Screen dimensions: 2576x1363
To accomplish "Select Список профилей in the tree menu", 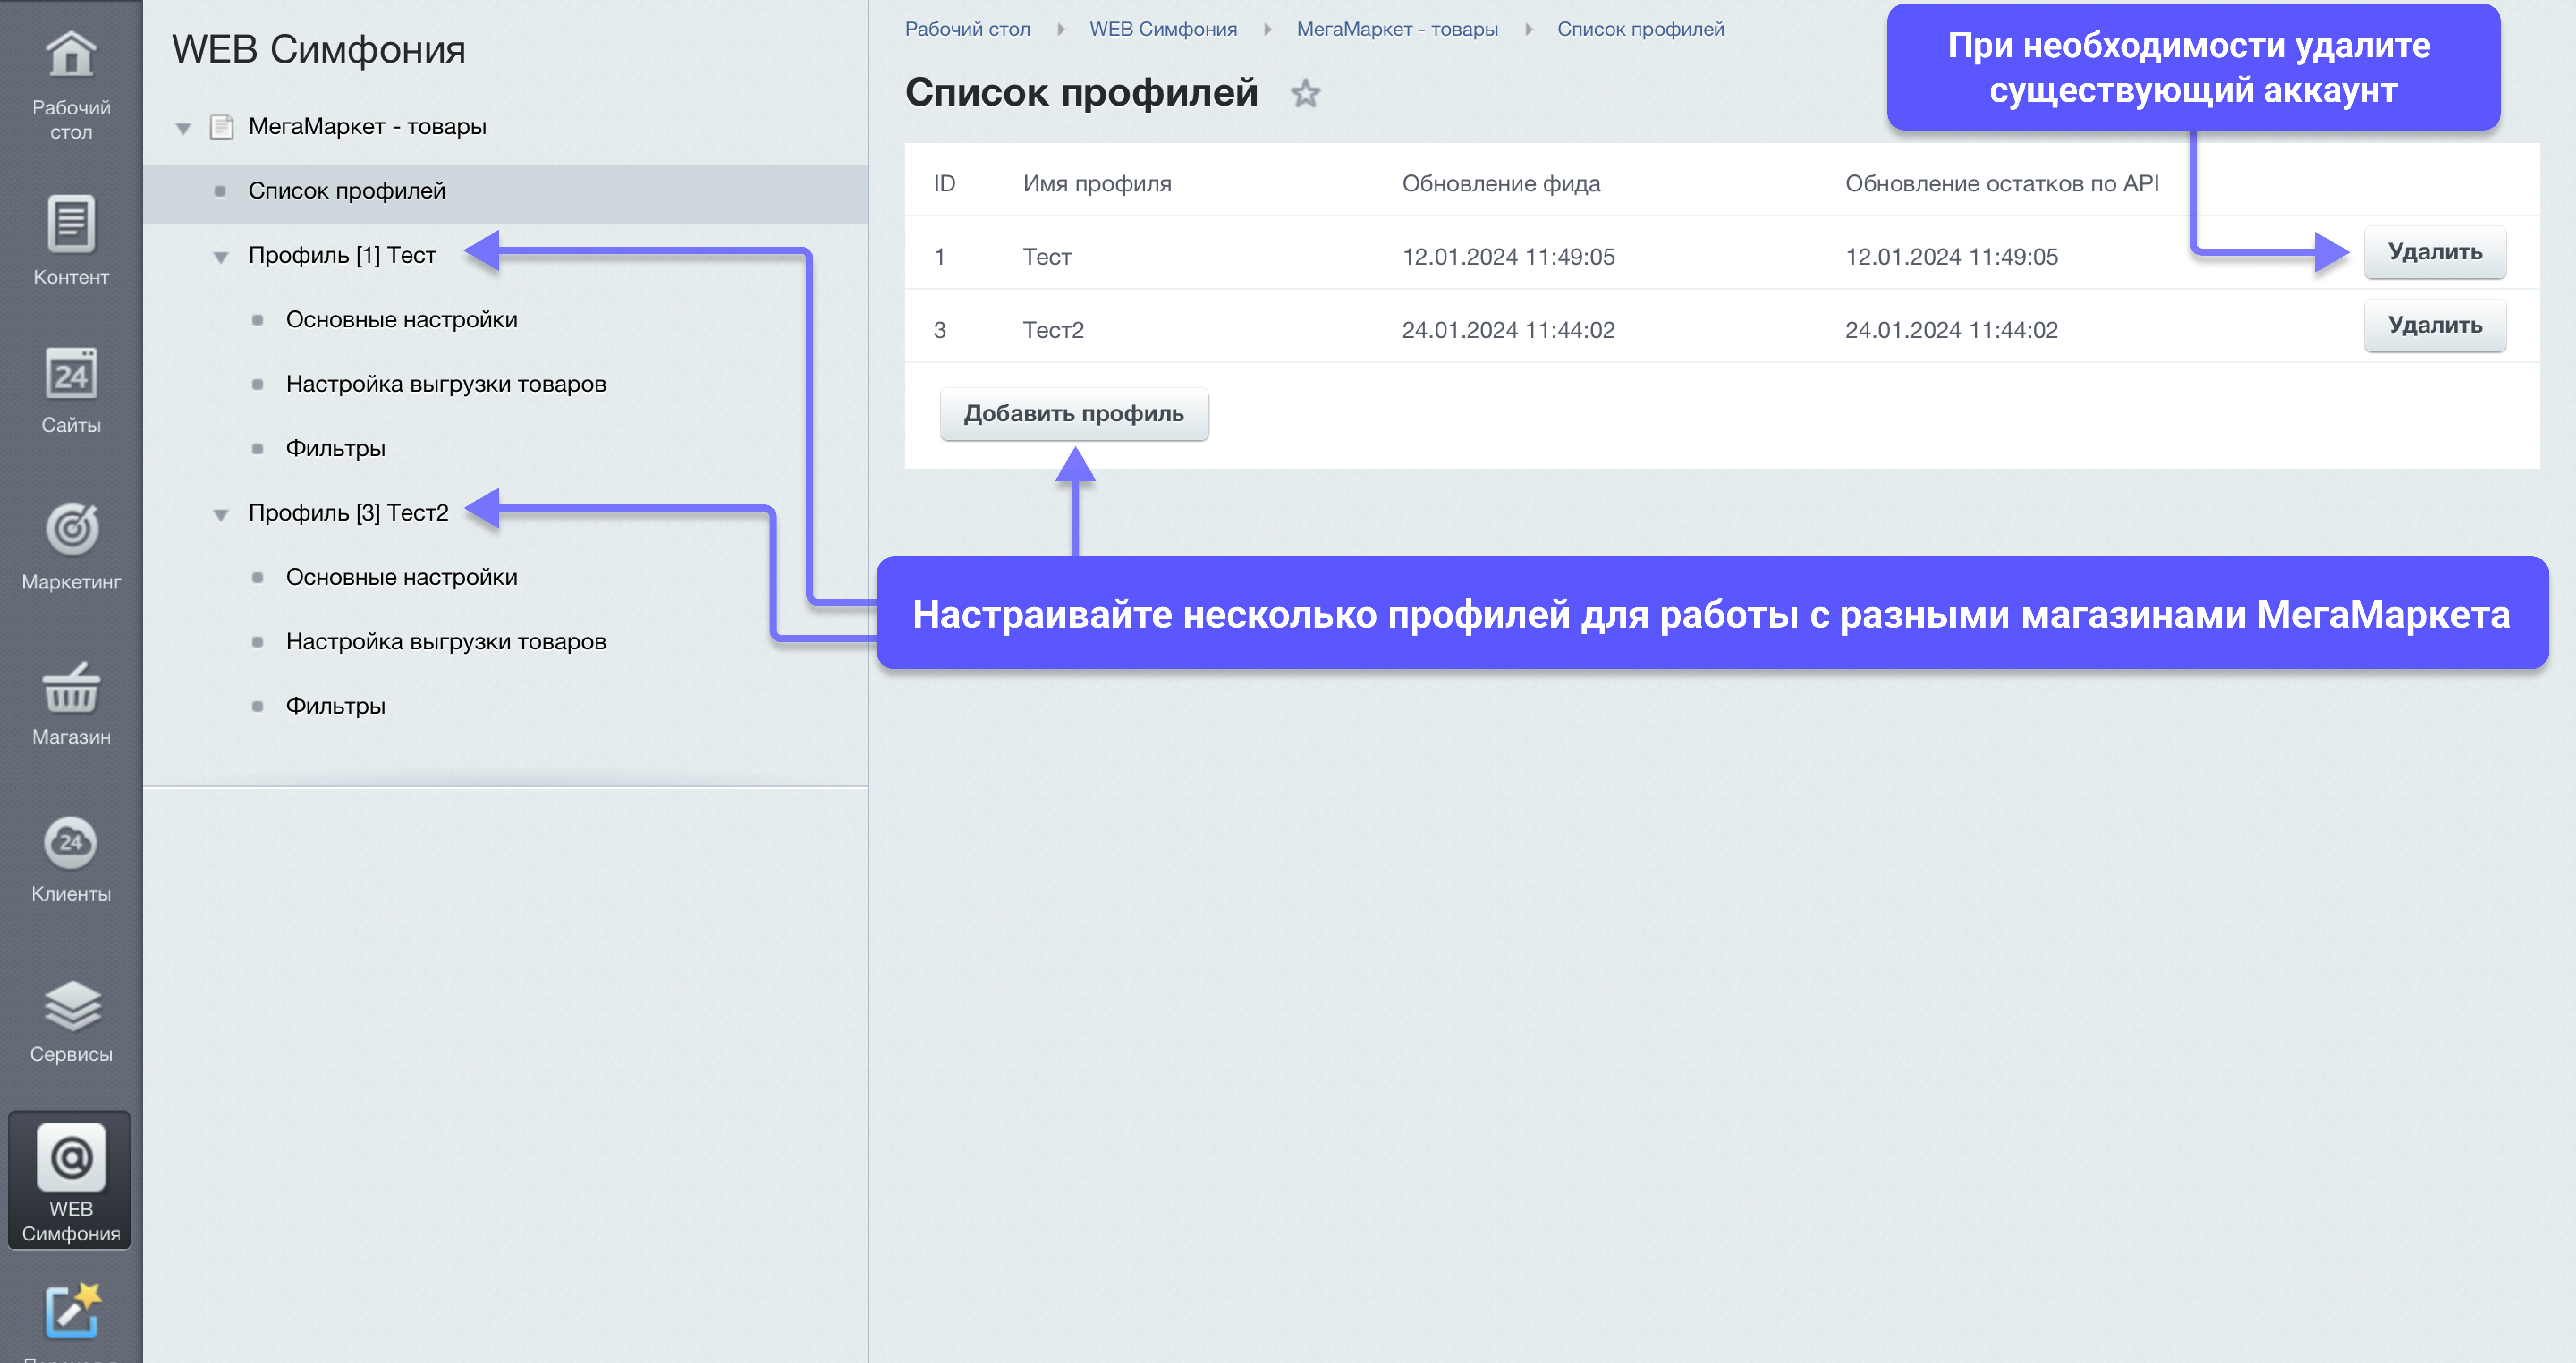I will pos(346,191).
